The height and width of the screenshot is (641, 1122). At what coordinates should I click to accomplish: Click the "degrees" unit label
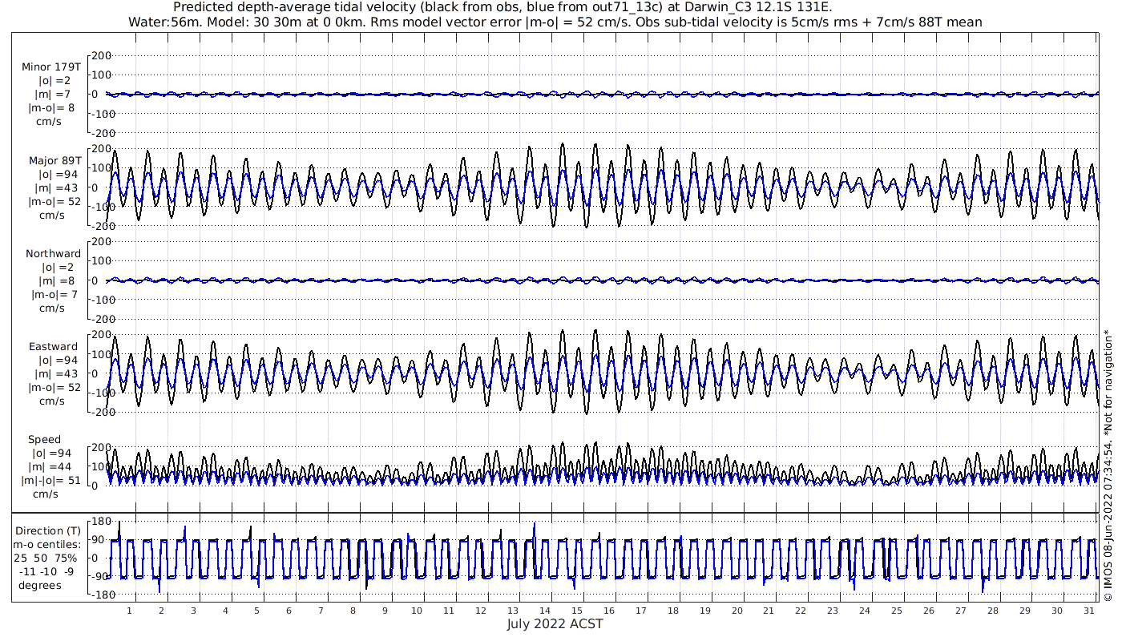click(40, 585)
